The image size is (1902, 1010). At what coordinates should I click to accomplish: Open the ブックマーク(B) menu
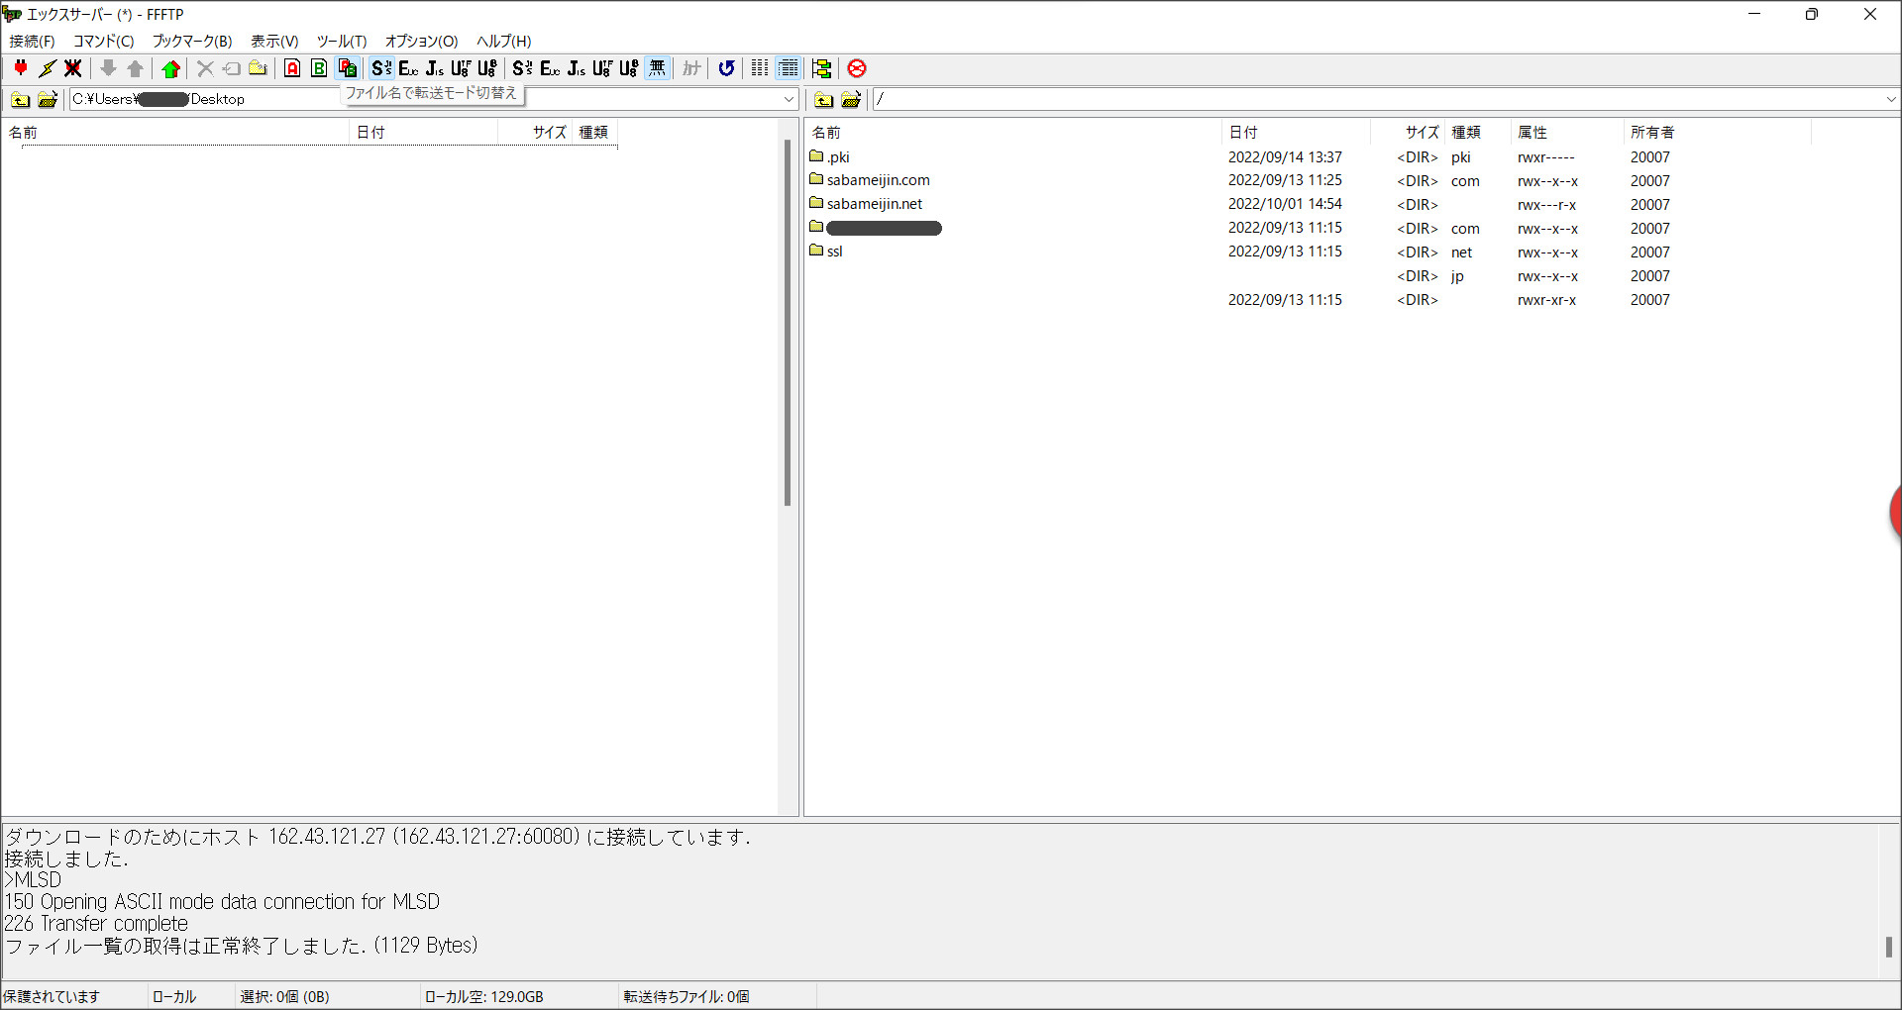pos(191,41)
